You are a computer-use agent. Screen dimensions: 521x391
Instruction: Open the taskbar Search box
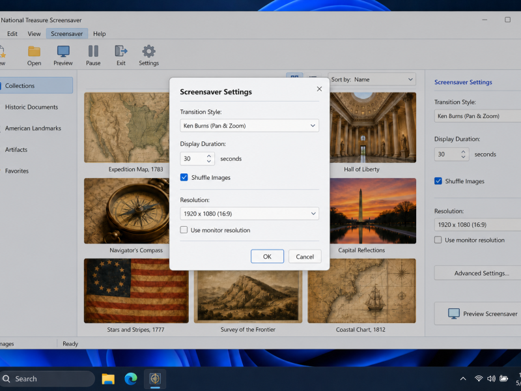click(47, 379)
